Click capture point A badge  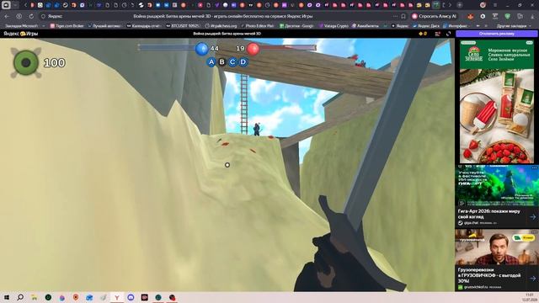coord(211,61)
